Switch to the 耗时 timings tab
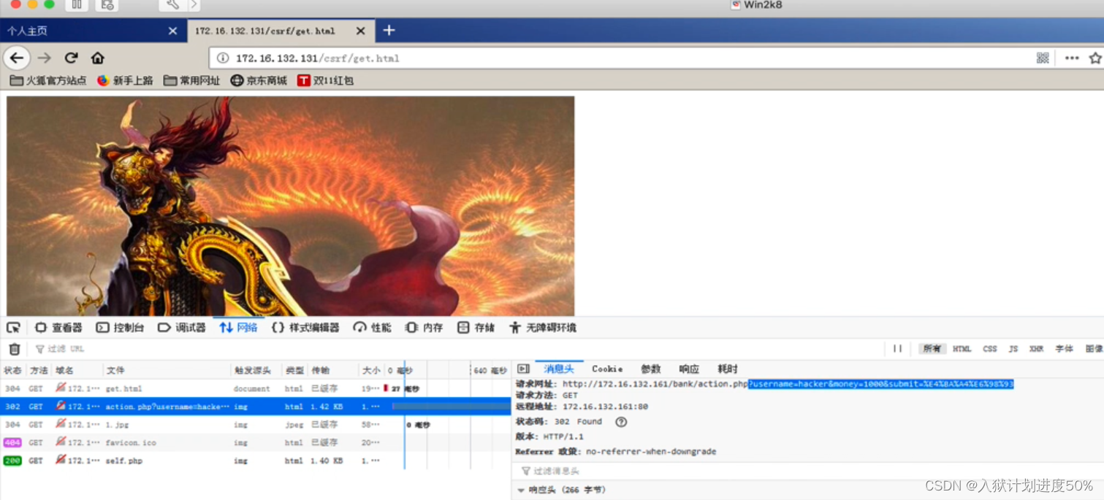 [728, 369]
